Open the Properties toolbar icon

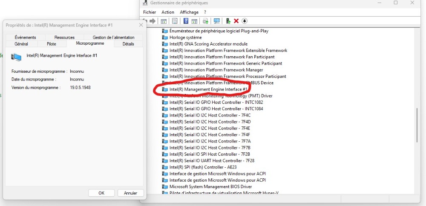pos(175,21)
